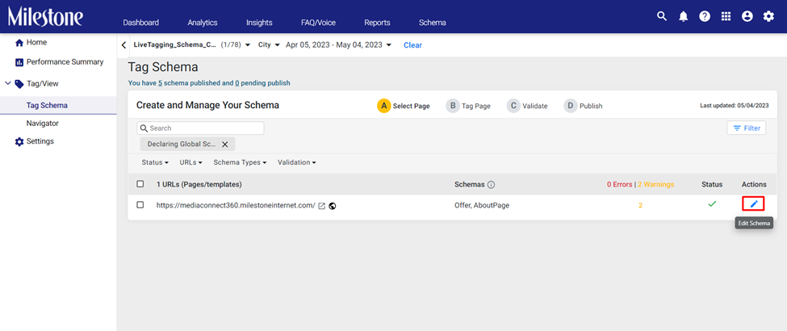Click published schema count 5 link
The width and height of the screenshot is (787, 331).
pyautogui.click(x=160, y=83)
